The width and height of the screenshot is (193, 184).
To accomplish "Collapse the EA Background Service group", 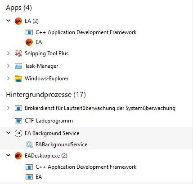I will point(9,133).
